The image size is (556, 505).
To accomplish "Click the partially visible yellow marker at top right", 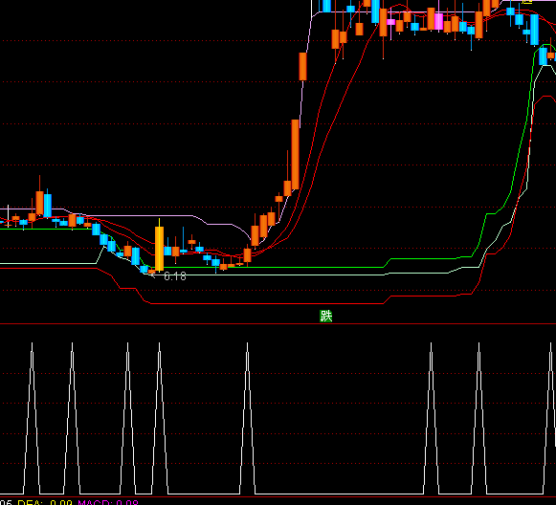I will tap(527, 2).
